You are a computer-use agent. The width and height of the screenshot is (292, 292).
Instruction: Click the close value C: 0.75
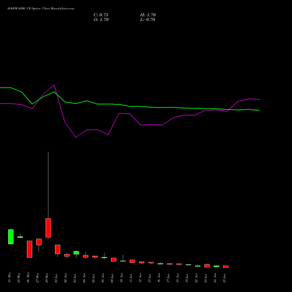click(x=101, y=15)
